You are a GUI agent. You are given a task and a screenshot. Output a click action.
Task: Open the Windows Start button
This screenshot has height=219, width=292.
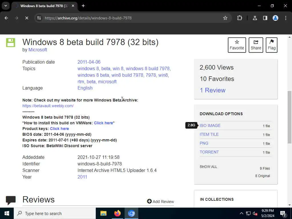tap(7, 213)
